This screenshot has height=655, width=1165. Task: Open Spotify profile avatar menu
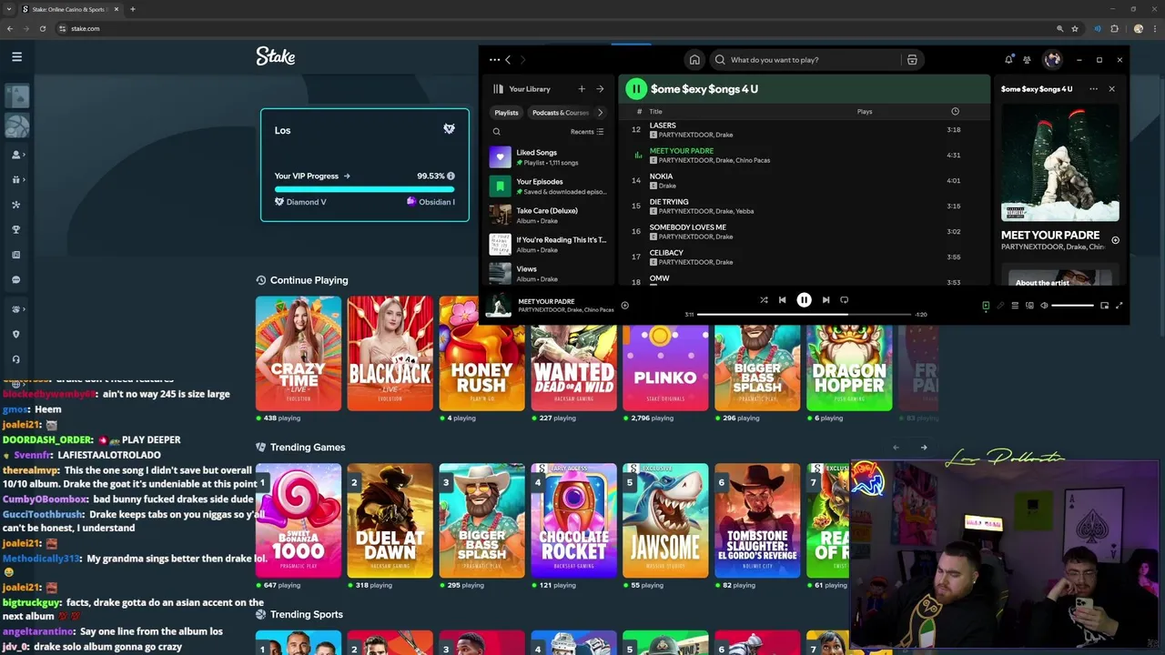1052,60
